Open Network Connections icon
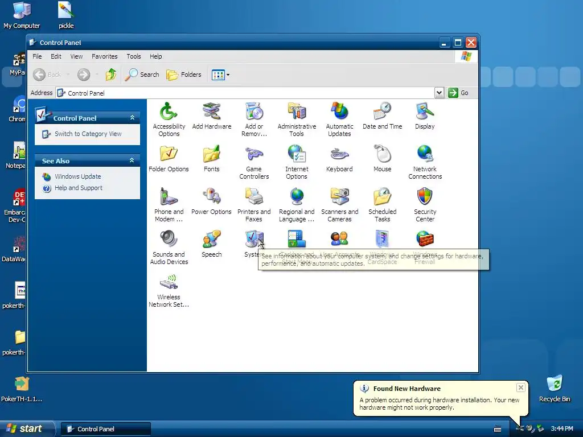The image size is (583, 437). (x=425, y=162)
